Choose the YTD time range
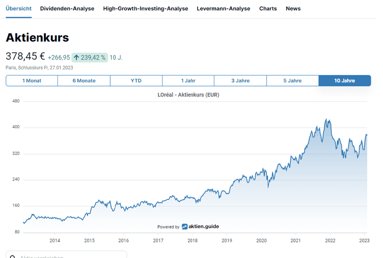This screenshot has width=383, height=258. tap(136, 81)
